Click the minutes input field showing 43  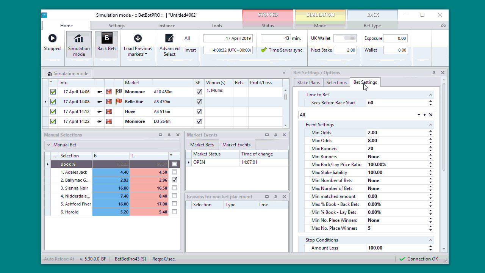[x=275, y=38]
